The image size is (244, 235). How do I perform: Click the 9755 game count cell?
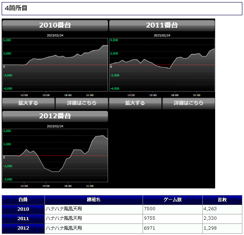(x=173, y=219)
